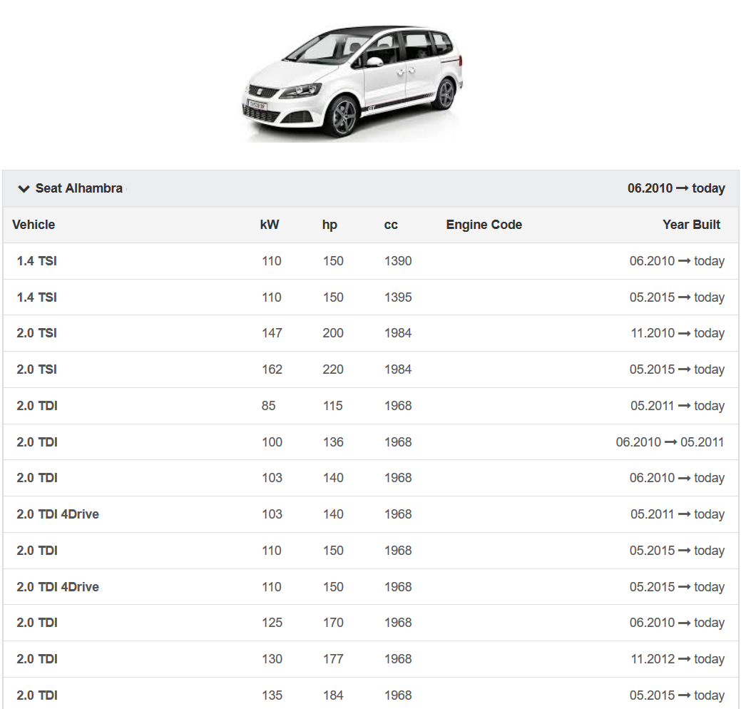
Task: Select the 2.0 TDI 125 kW row
Action: pos(371,623)
